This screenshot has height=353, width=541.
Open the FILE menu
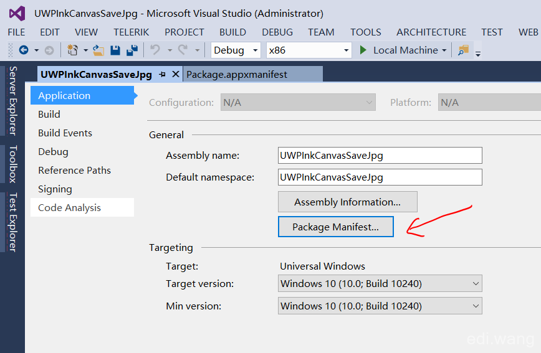[16, 32]
